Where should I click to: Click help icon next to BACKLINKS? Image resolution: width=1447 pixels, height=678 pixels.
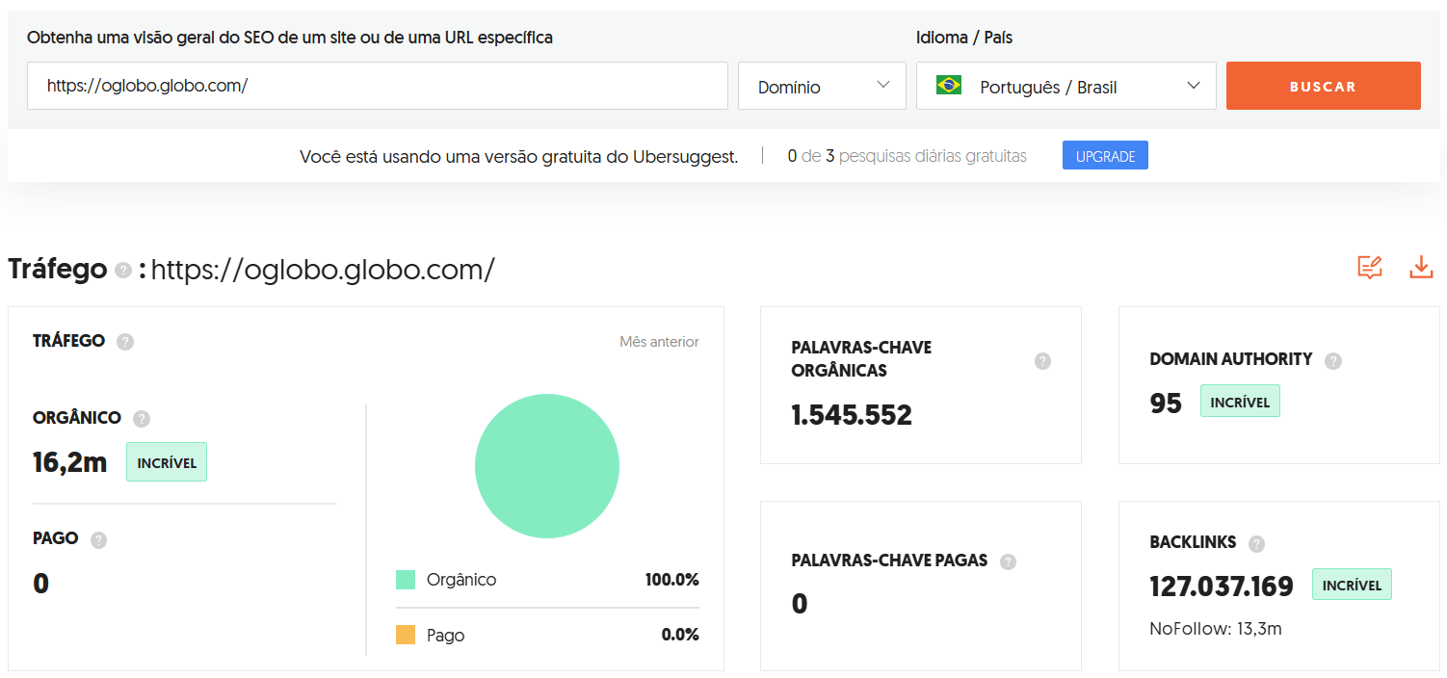click(x=1256, y=544)
